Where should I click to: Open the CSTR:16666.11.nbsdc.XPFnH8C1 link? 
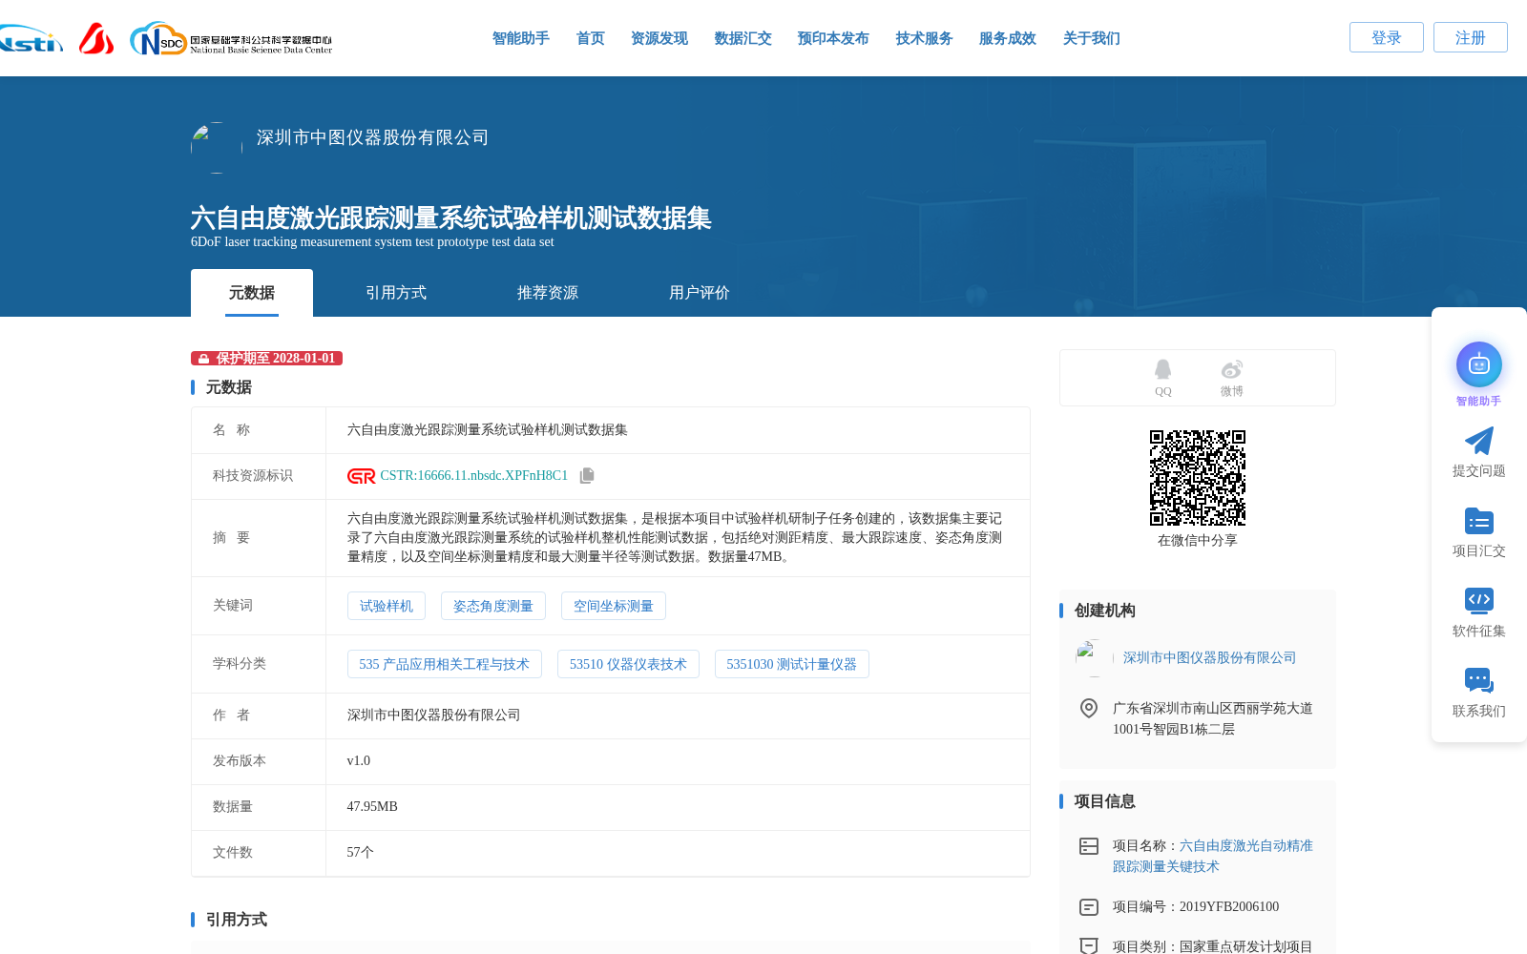[474, 475]
